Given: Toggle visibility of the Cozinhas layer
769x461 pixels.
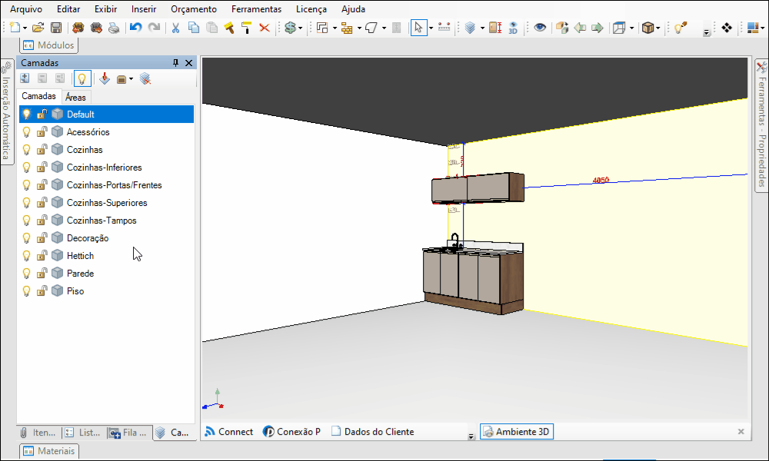Looking at the screenshot, I should [x=26, y=149].
